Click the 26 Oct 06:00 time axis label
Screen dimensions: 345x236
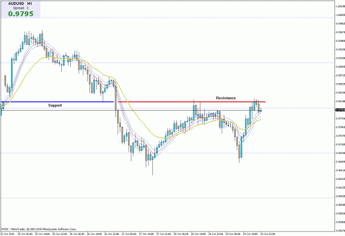77,234
